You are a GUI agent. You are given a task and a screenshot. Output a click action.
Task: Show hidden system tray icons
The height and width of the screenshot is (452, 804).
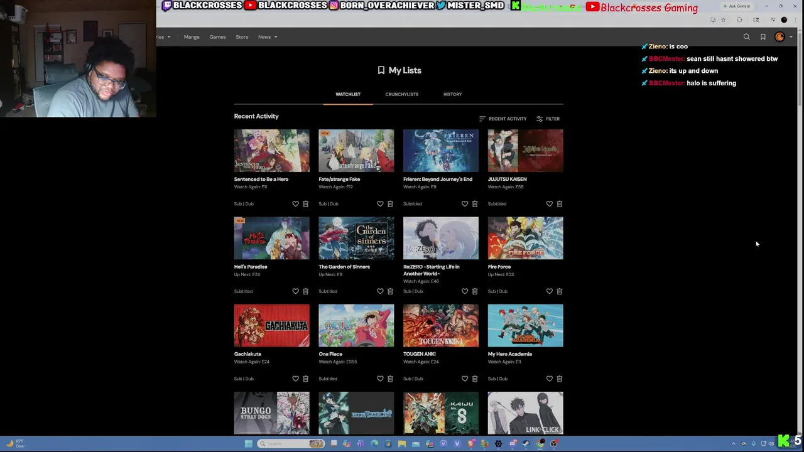click(733, 444)
